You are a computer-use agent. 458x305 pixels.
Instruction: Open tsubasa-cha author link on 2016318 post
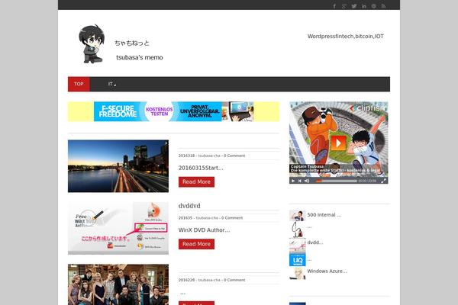[209, 156]
